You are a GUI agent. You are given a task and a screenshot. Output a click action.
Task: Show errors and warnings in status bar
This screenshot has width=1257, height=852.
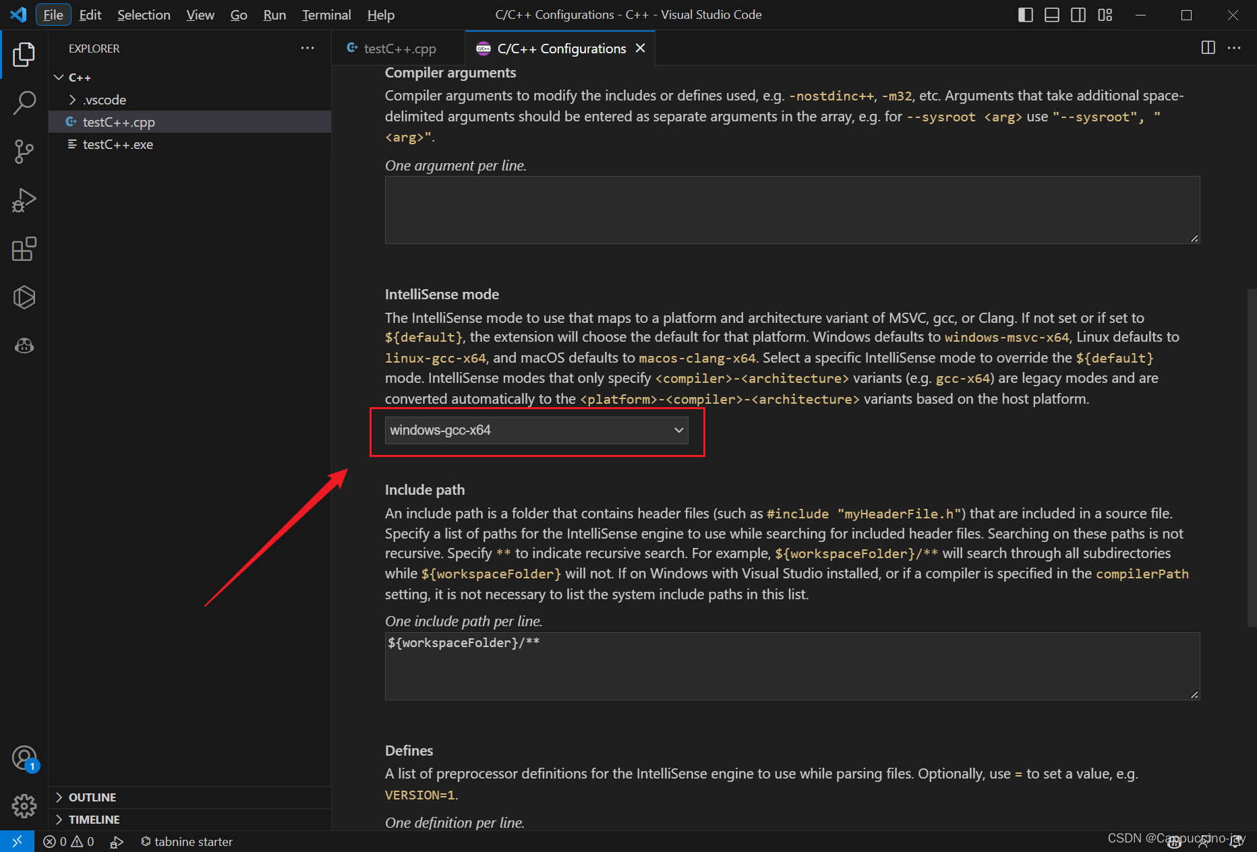tap(69, 841)
